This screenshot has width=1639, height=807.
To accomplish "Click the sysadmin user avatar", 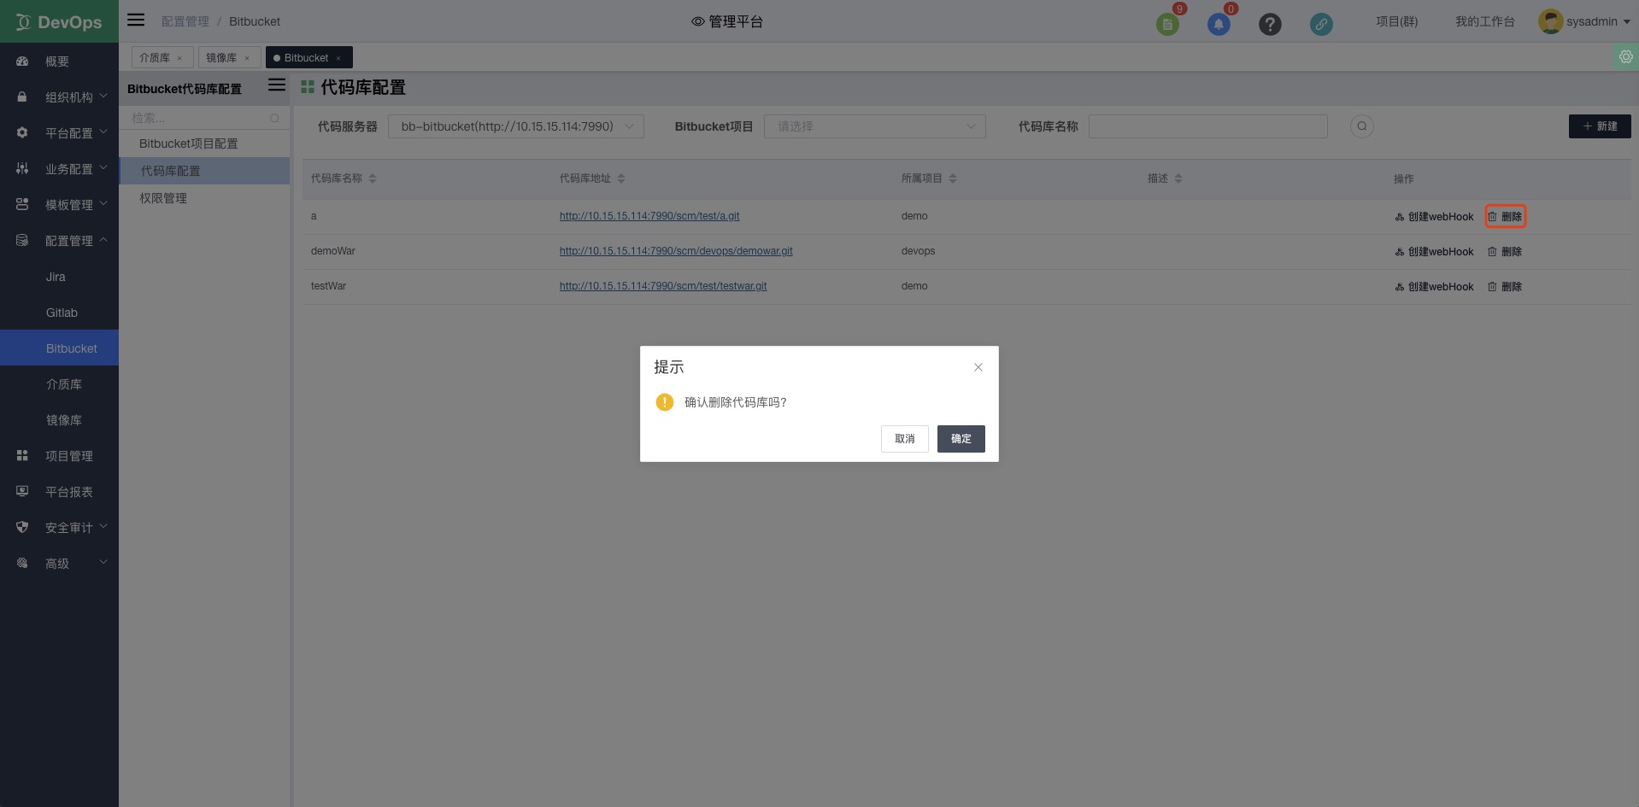I will coord(1550,21).
